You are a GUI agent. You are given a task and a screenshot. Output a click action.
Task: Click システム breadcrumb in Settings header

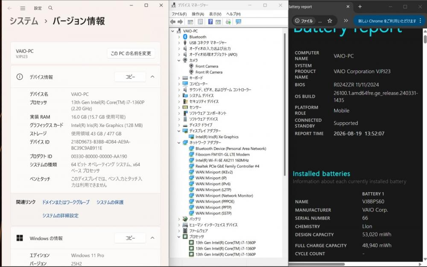pos(24,21)
